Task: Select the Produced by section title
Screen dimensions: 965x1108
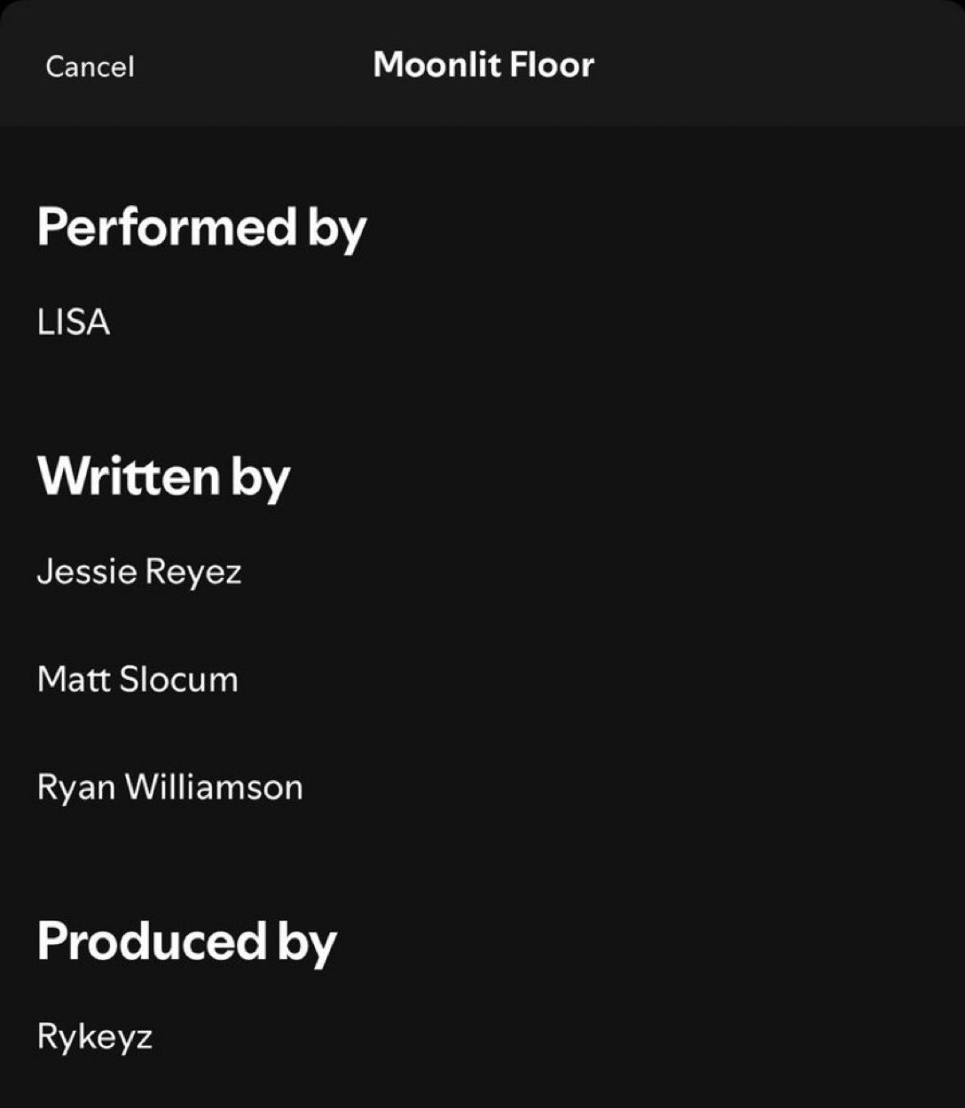Action: 187,941
